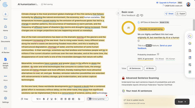Open the font size 12 selector

click(38, 99)
